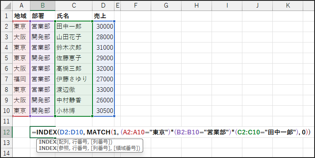
Task: Click the header cell 地域
Action: click(x=21, y=16)
